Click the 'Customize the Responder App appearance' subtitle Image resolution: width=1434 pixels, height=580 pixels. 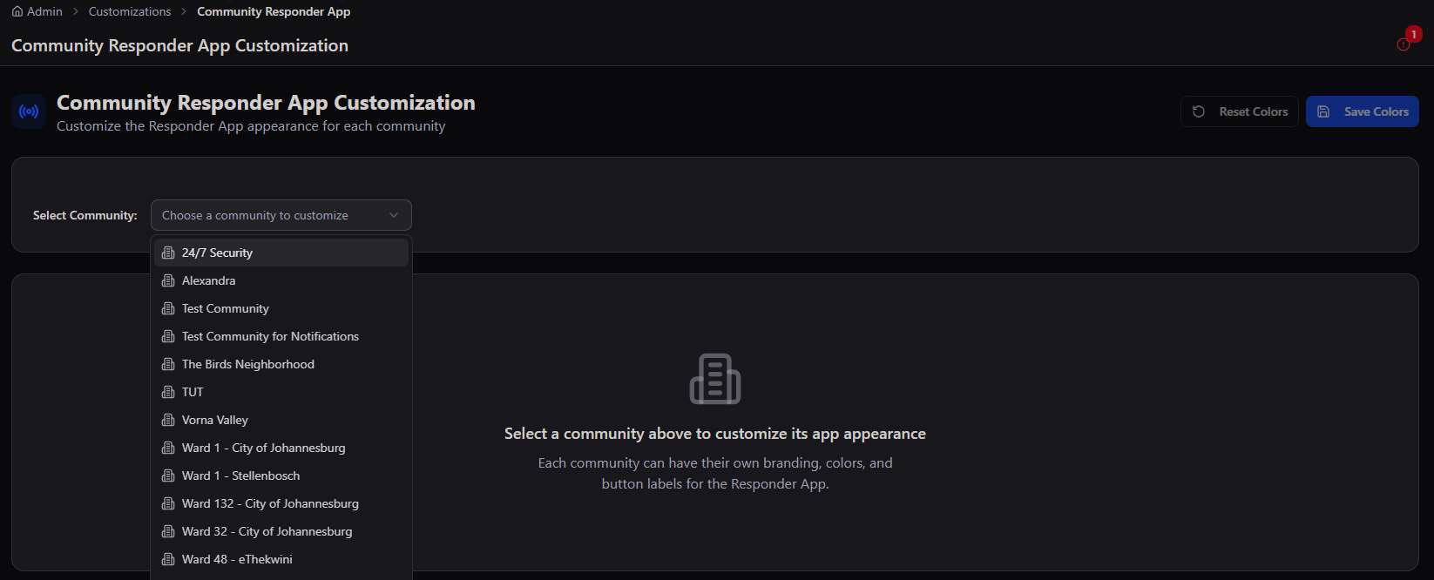251,126
